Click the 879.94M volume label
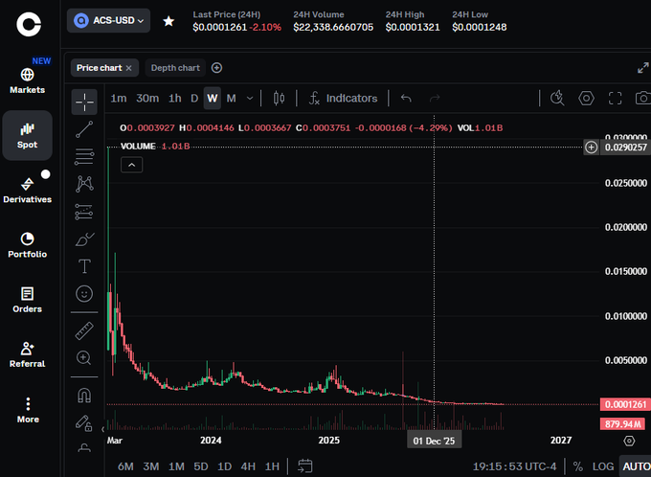This screenshot has width=651, height=477. pos(622,424)
